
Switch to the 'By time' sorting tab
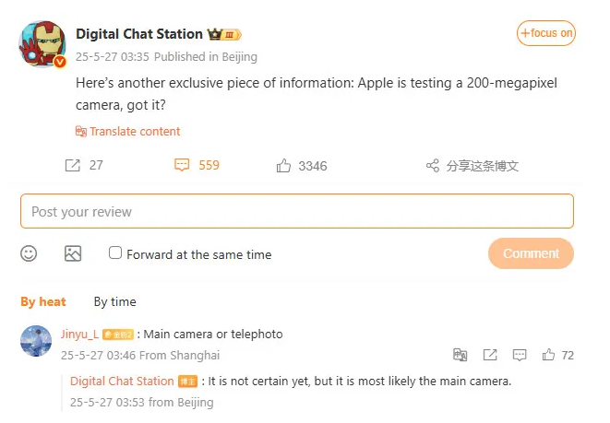click(114, 301)
